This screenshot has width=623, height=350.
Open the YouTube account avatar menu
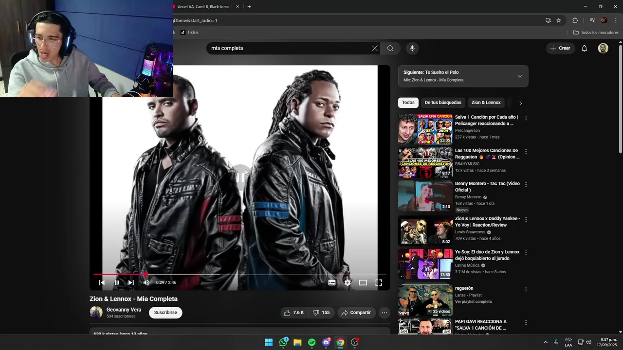(x=603, y=48)
